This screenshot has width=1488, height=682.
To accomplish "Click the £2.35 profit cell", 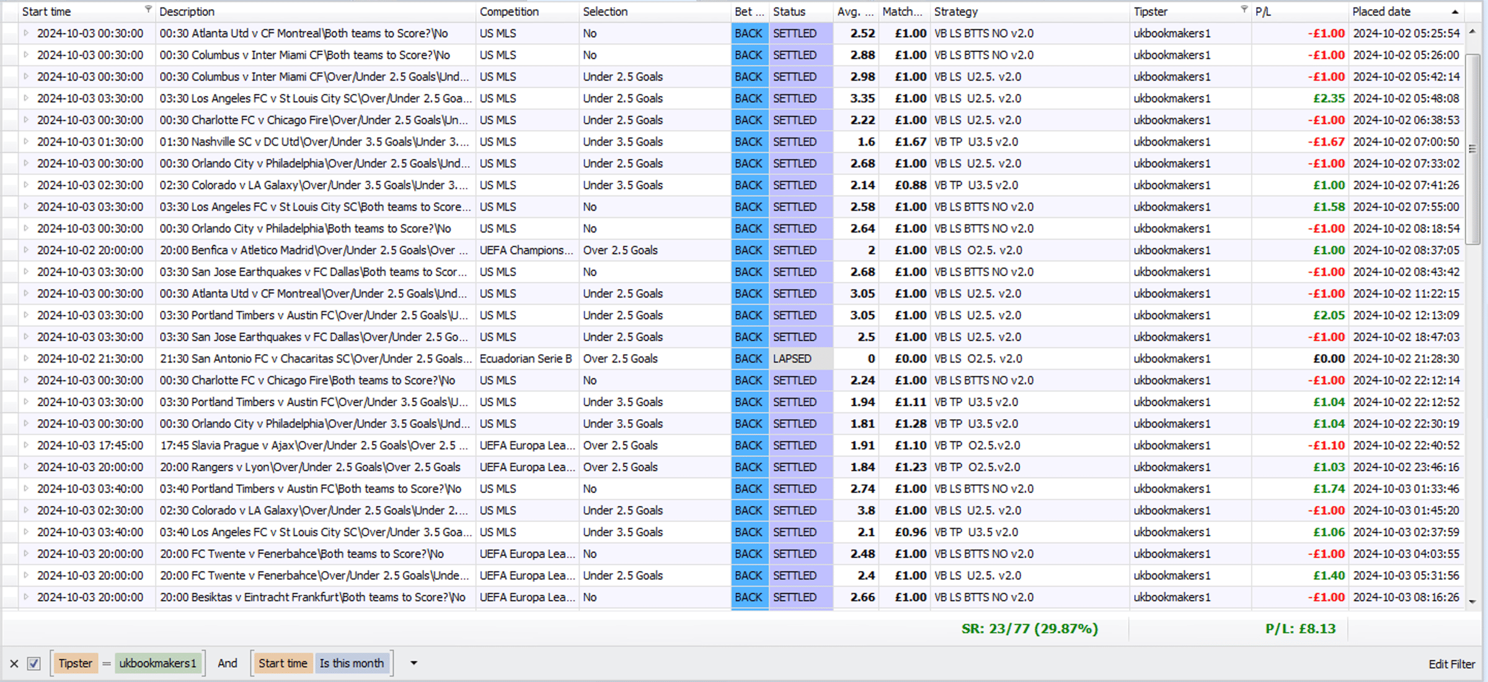I will (x=1300, y=98).
